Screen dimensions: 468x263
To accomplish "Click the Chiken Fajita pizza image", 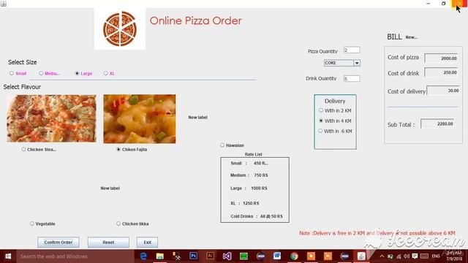I will click(140, 119).
